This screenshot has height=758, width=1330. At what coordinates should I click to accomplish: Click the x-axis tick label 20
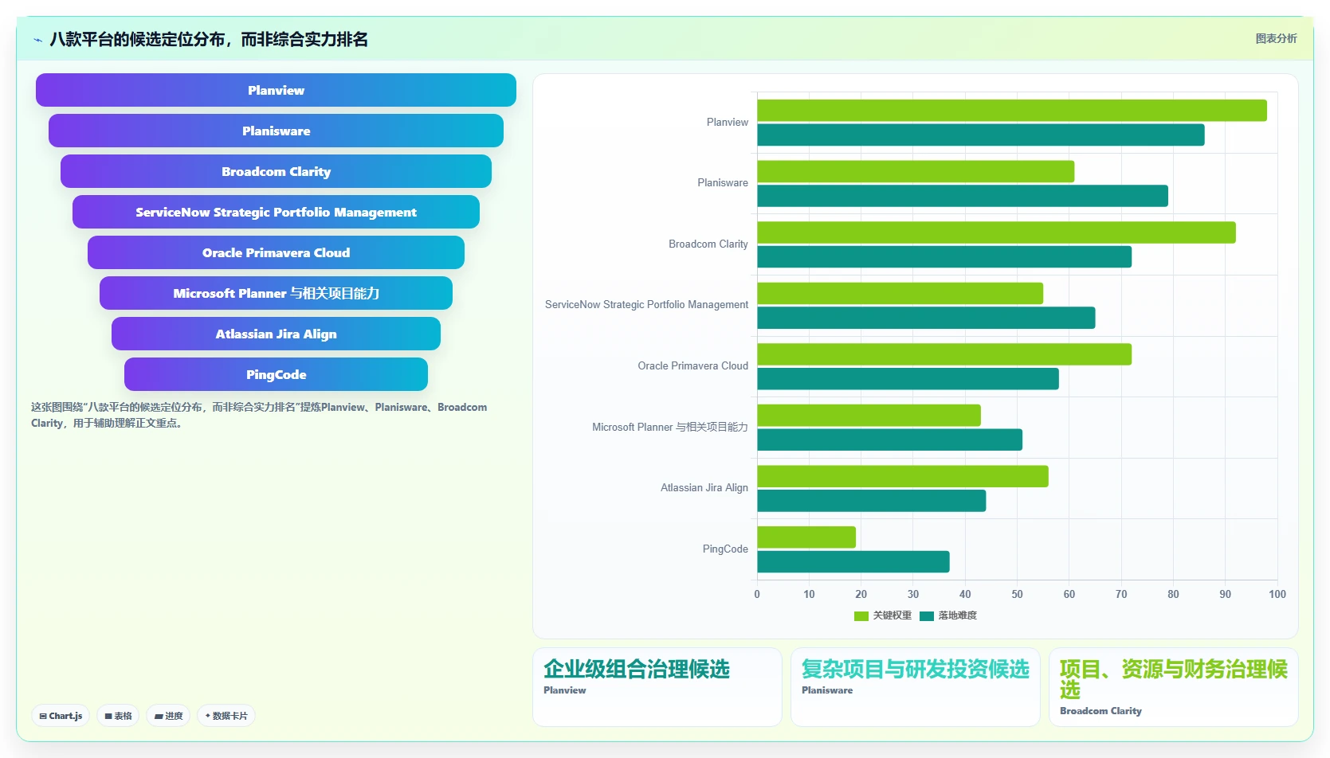tap(861, 594)
